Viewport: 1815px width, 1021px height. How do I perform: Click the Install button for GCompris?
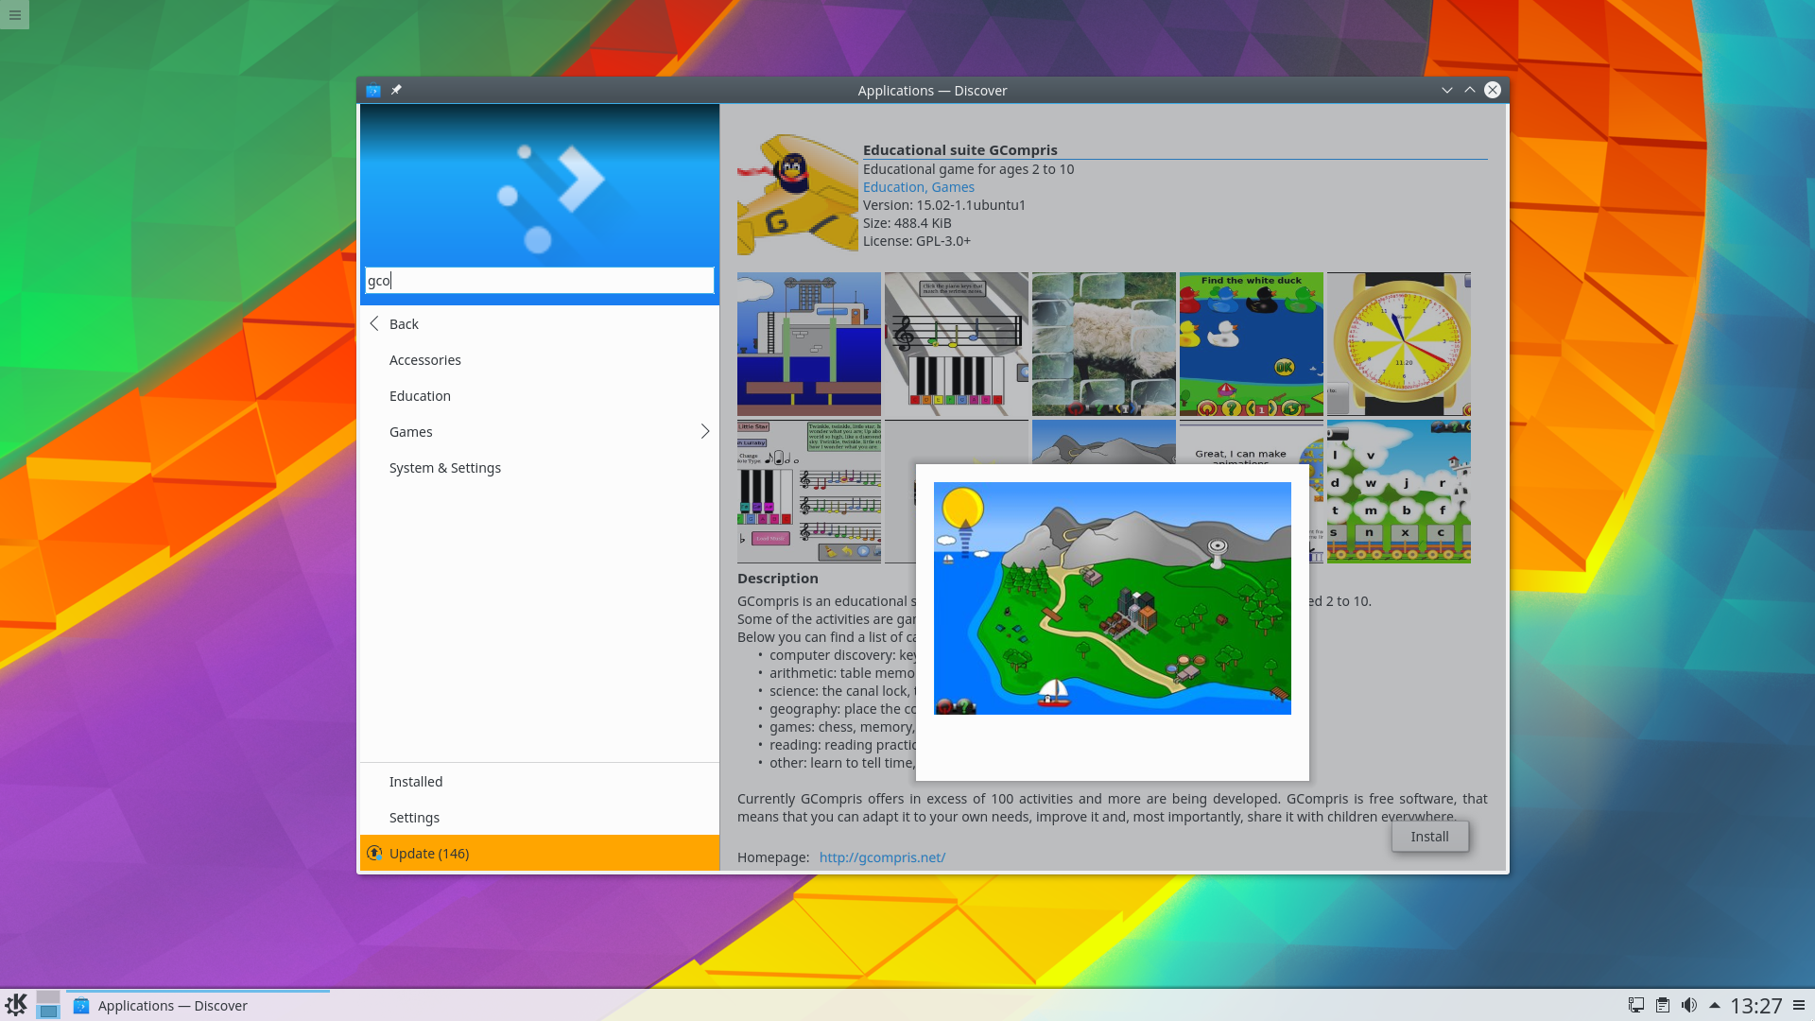pyautogui.click(x=1428, y=836)
